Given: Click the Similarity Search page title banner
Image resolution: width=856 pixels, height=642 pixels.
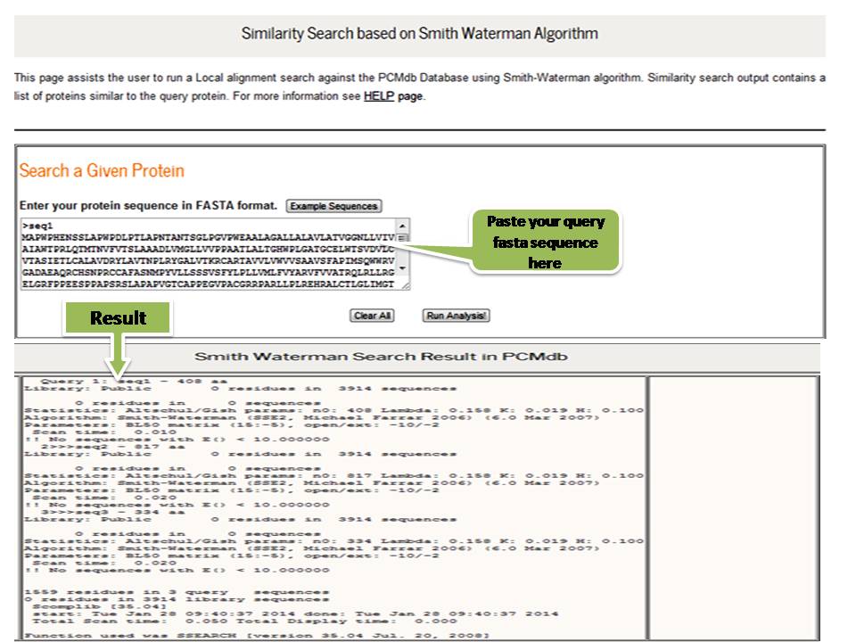Looking at the screenshot, I should click(419, 34).
